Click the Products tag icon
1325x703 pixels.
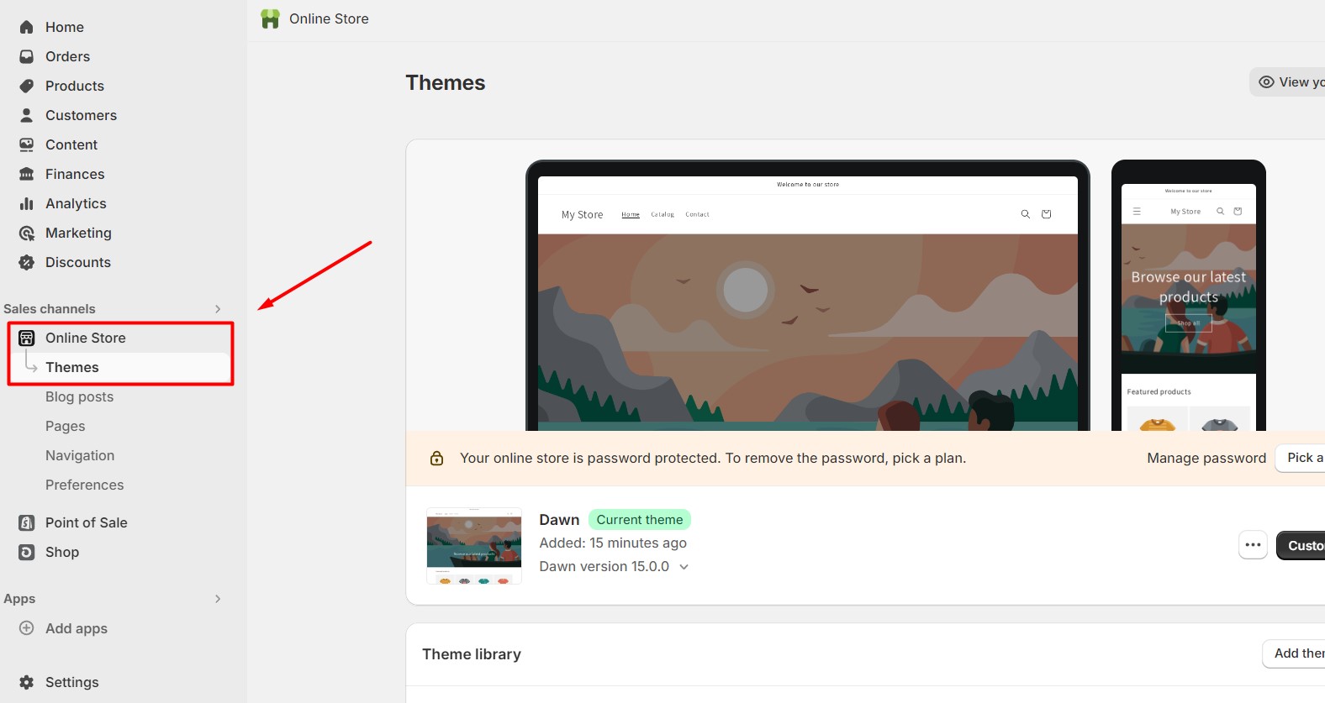[x=27, y=86]
